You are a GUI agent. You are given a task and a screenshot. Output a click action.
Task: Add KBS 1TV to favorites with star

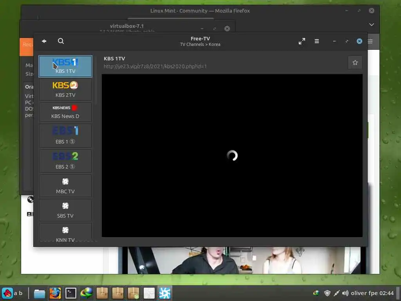pyautogui.click(x=355, y=63)
